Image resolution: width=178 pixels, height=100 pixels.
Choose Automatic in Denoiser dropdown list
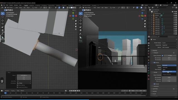(x=169, y=67)
